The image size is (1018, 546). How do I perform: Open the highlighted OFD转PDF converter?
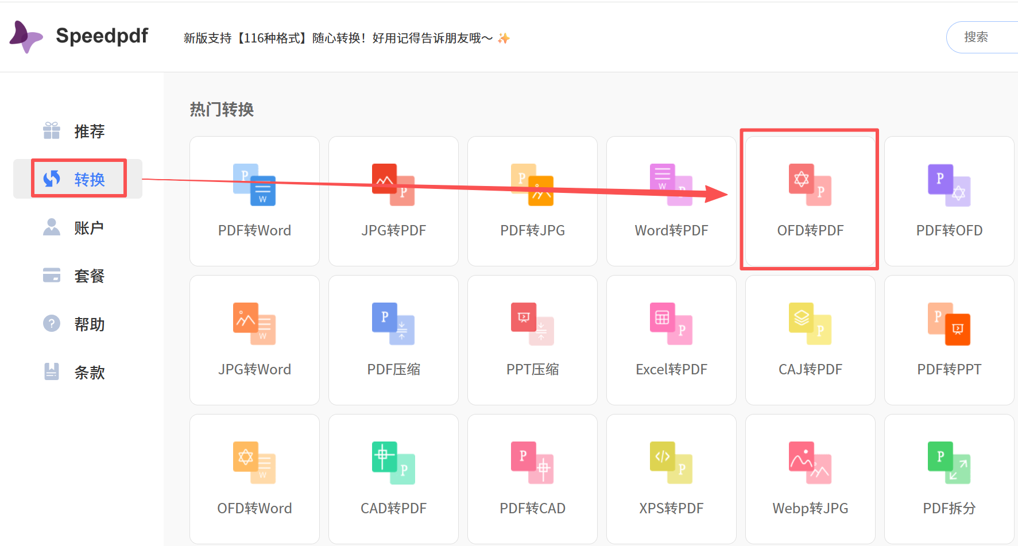coord(810,201)
